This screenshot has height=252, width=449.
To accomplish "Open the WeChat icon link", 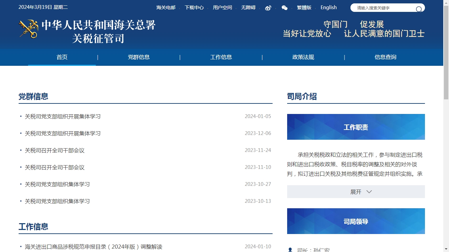I will tap(284, 8).
